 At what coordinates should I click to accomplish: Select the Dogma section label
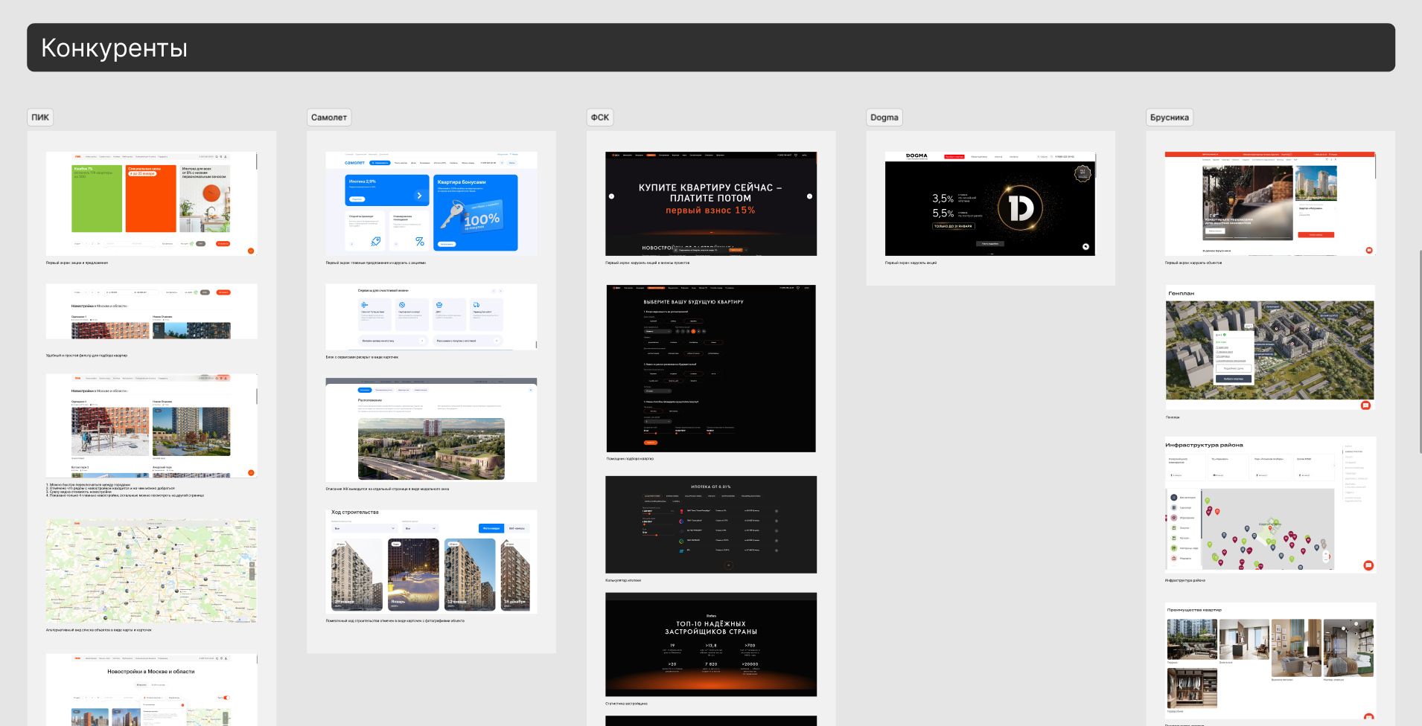[884, 117]
